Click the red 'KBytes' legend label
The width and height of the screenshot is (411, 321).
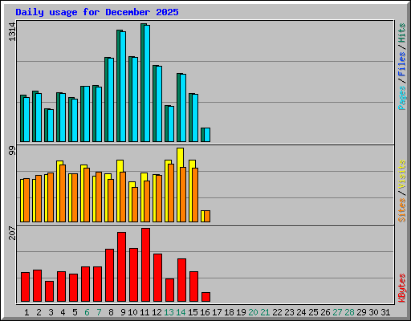401,288
